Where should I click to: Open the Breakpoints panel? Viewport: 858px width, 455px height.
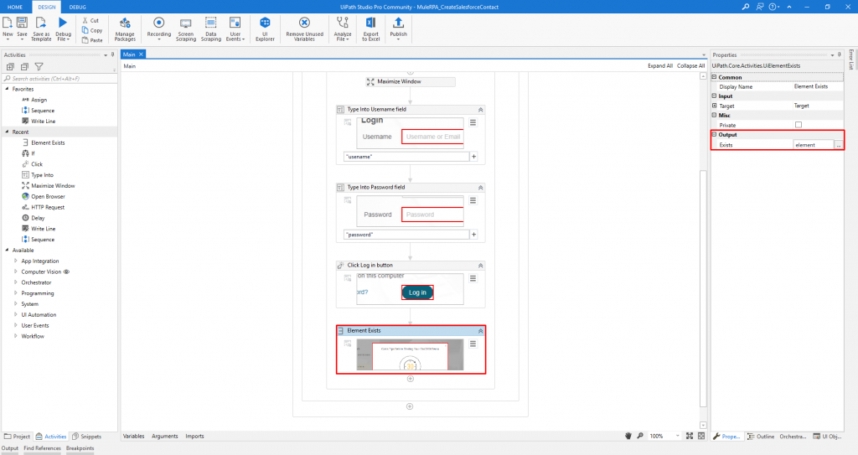point(80,448)
